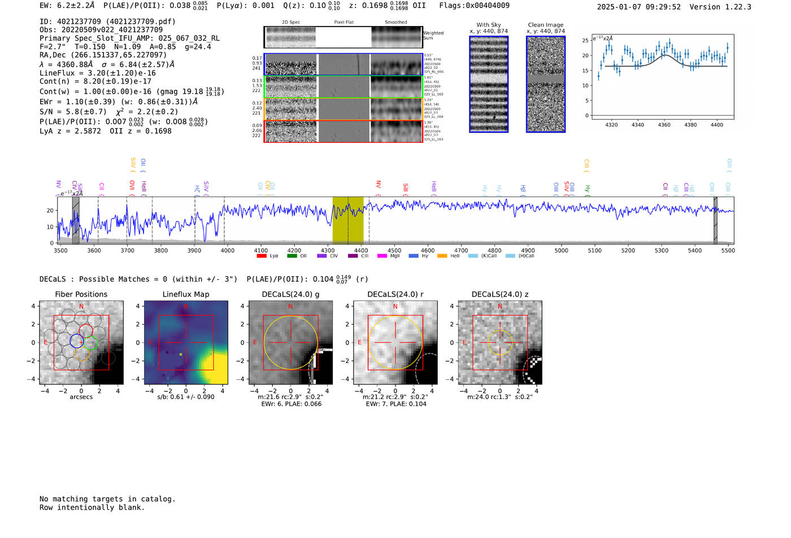Open the DECaLS(24.0) z image

[500, 343]
